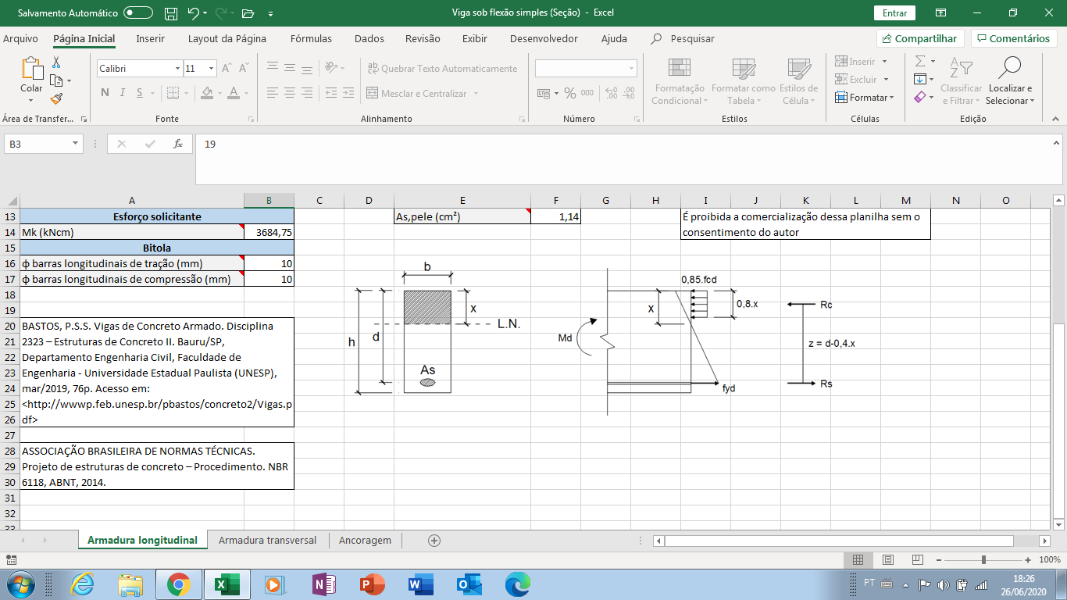Click the Undo arrow in the title bar

(x=194, y=13)
